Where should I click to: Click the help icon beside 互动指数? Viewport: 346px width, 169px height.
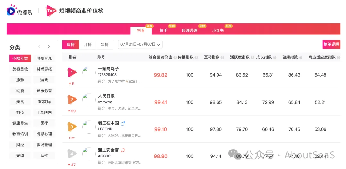point(222,58)
